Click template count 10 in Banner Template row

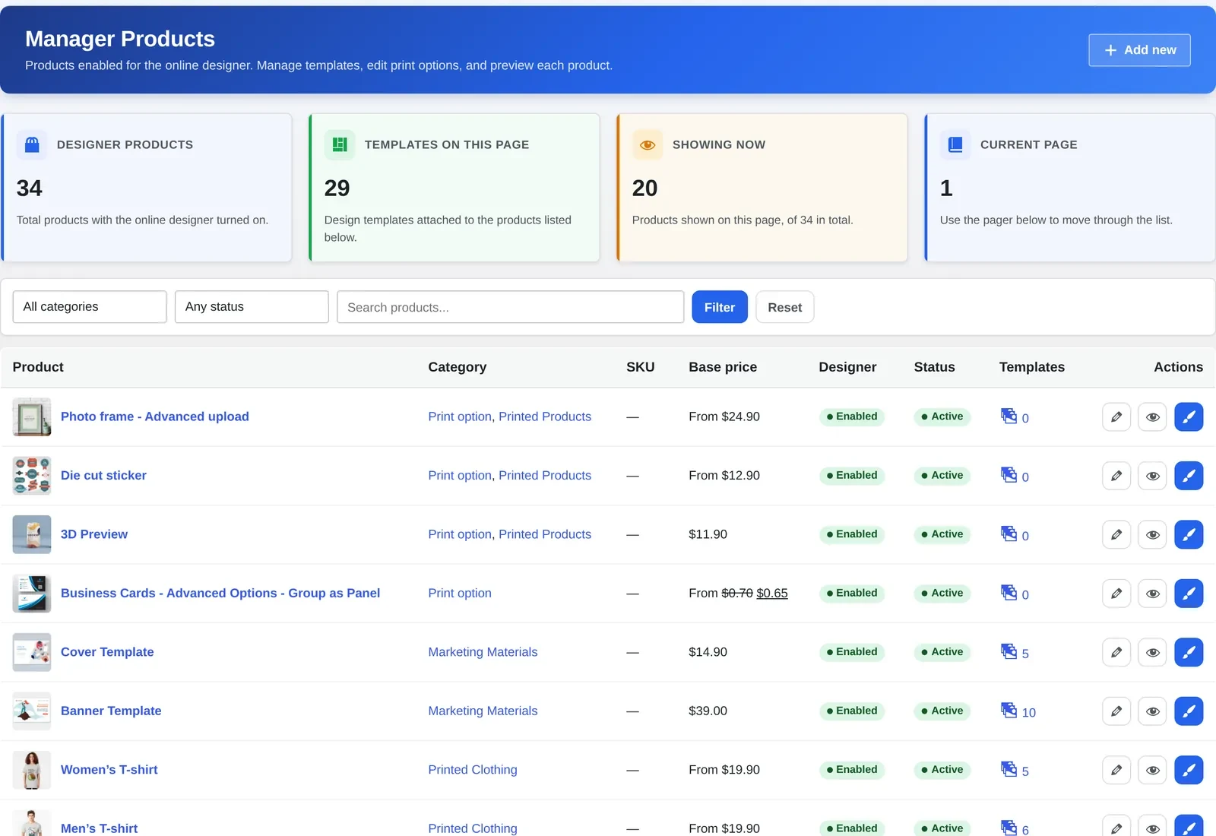pos(1029,713)
